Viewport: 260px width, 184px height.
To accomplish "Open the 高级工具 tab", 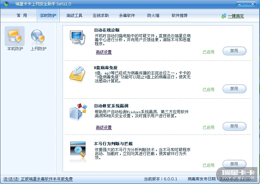I will (x=74, y=16).
